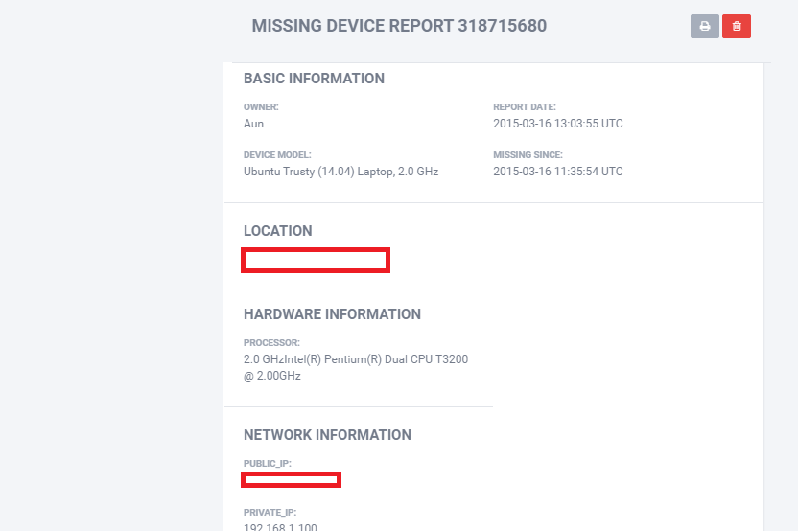Select the Hardware Information heading
Viewport: 798px width, 531px height.
332,314
